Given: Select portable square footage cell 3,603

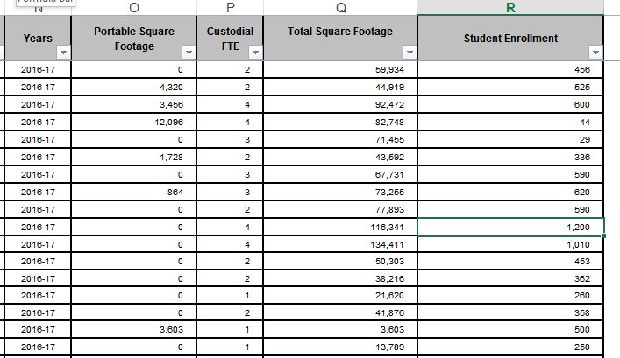Looking at the screenshot, I should [134, 330].
